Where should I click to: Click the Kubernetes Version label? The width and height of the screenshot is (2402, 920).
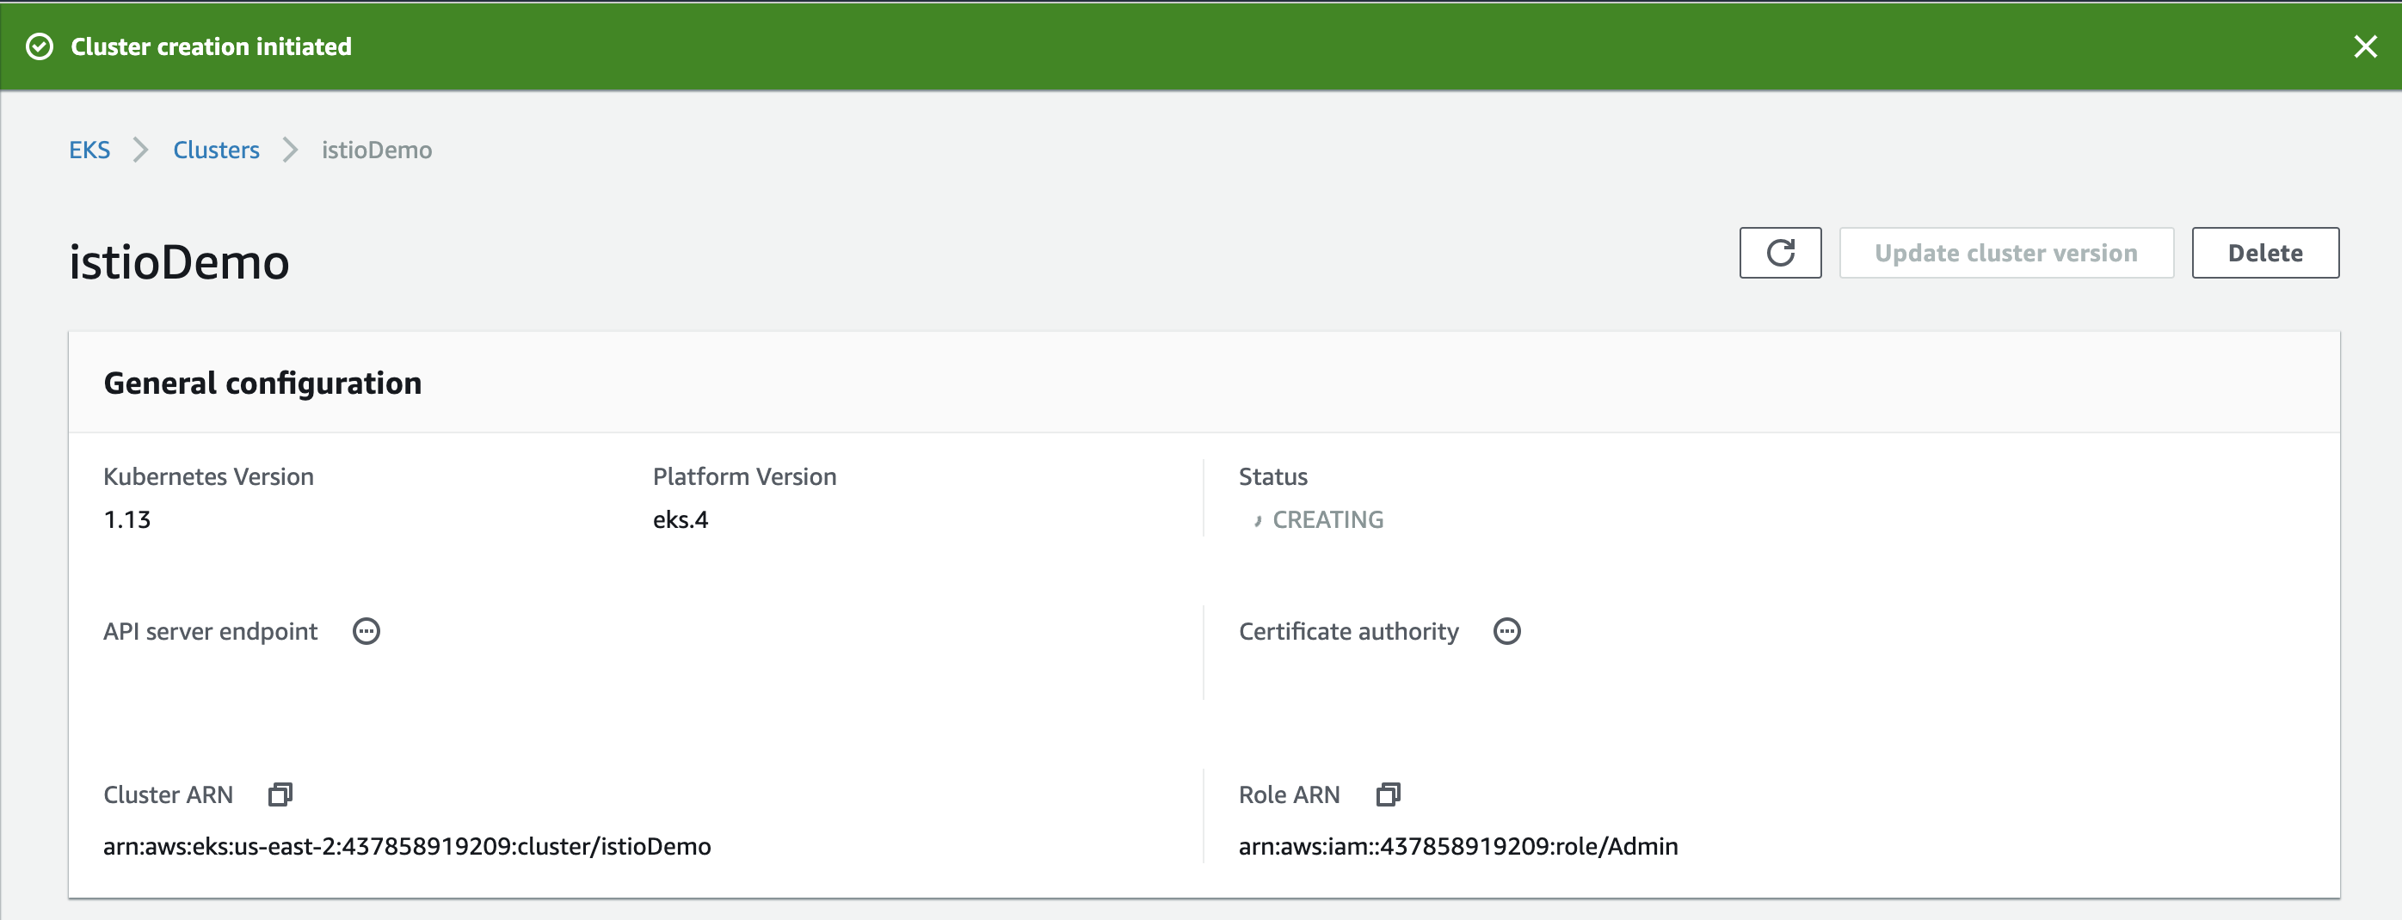(208, 476)
